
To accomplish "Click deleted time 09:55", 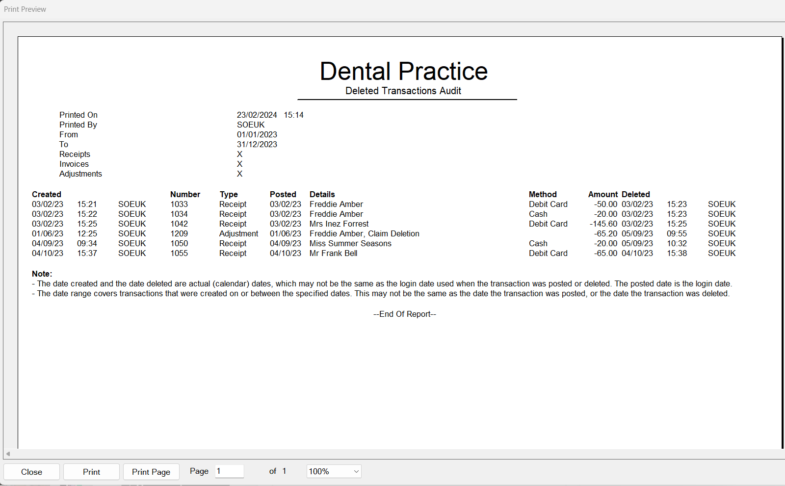I will 677,233.
